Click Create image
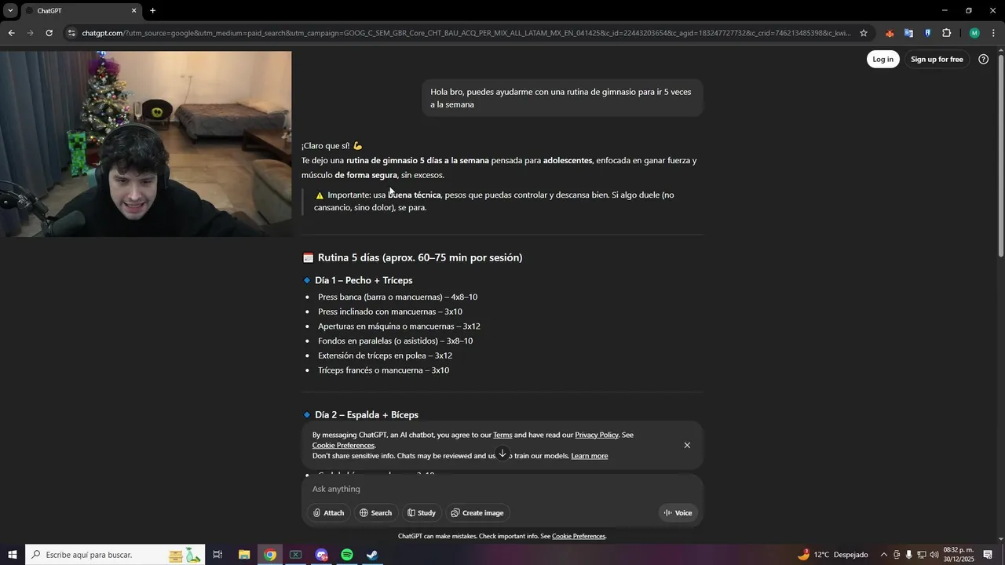The height and width of the screenshot is (565, 1005). [477, 513]
